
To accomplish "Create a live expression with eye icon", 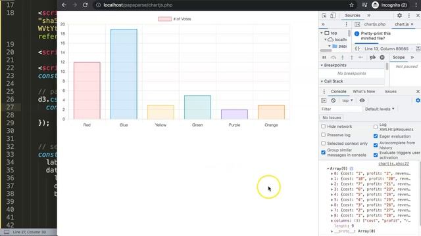I will point(362,100).
